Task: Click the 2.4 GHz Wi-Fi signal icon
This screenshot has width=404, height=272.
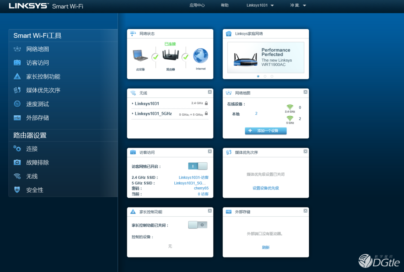Action: pyautogui.click(x=290, y=107)
